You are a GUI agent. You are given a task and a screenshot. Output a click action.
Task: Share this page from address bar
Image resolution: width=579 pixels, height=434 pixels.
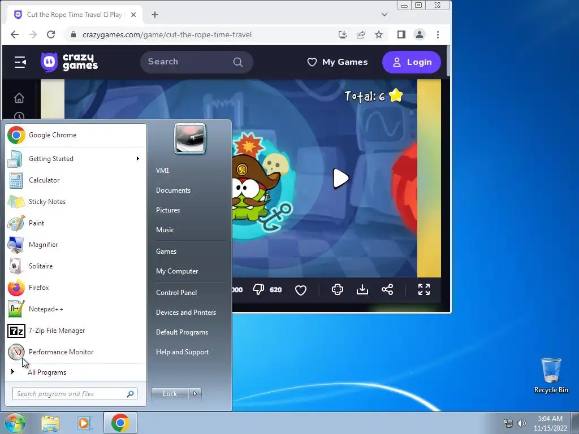pyautogui.click(x=361, y=34)
